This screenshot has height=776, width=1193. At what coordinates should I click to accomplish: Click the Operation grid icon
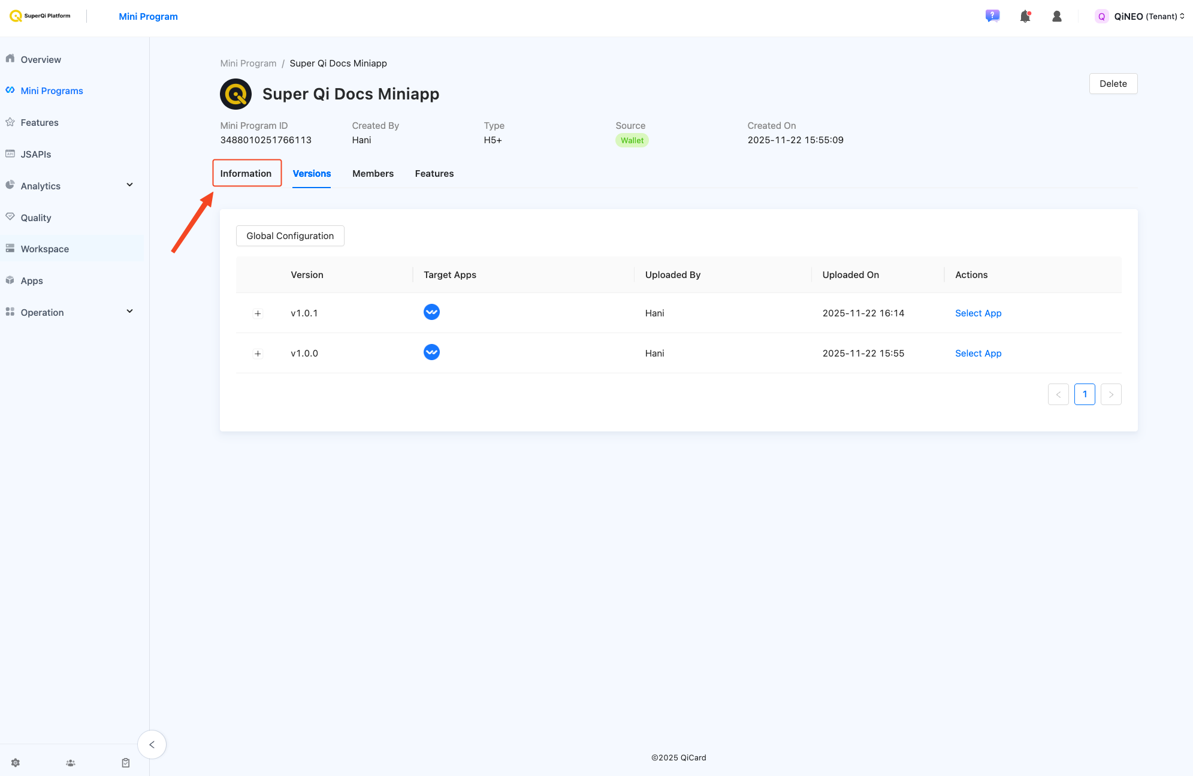(x=10, y=312)
